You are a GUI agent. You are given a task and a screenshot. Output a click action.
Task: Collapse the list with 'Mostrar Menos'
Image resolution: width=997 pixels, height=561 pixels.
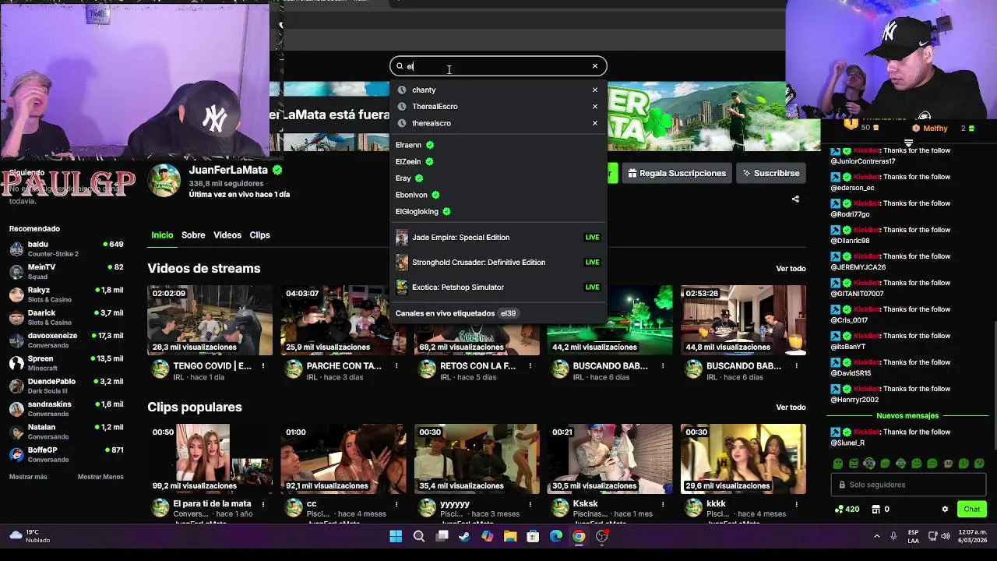[100, 477]
